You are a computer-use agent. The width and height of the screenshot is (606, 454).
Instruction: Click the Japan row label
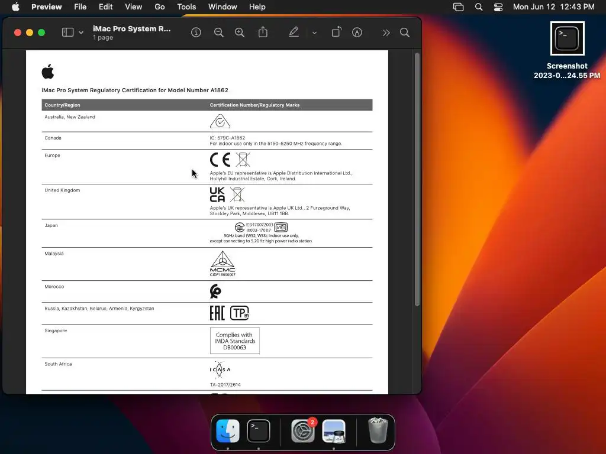(51, 225)
